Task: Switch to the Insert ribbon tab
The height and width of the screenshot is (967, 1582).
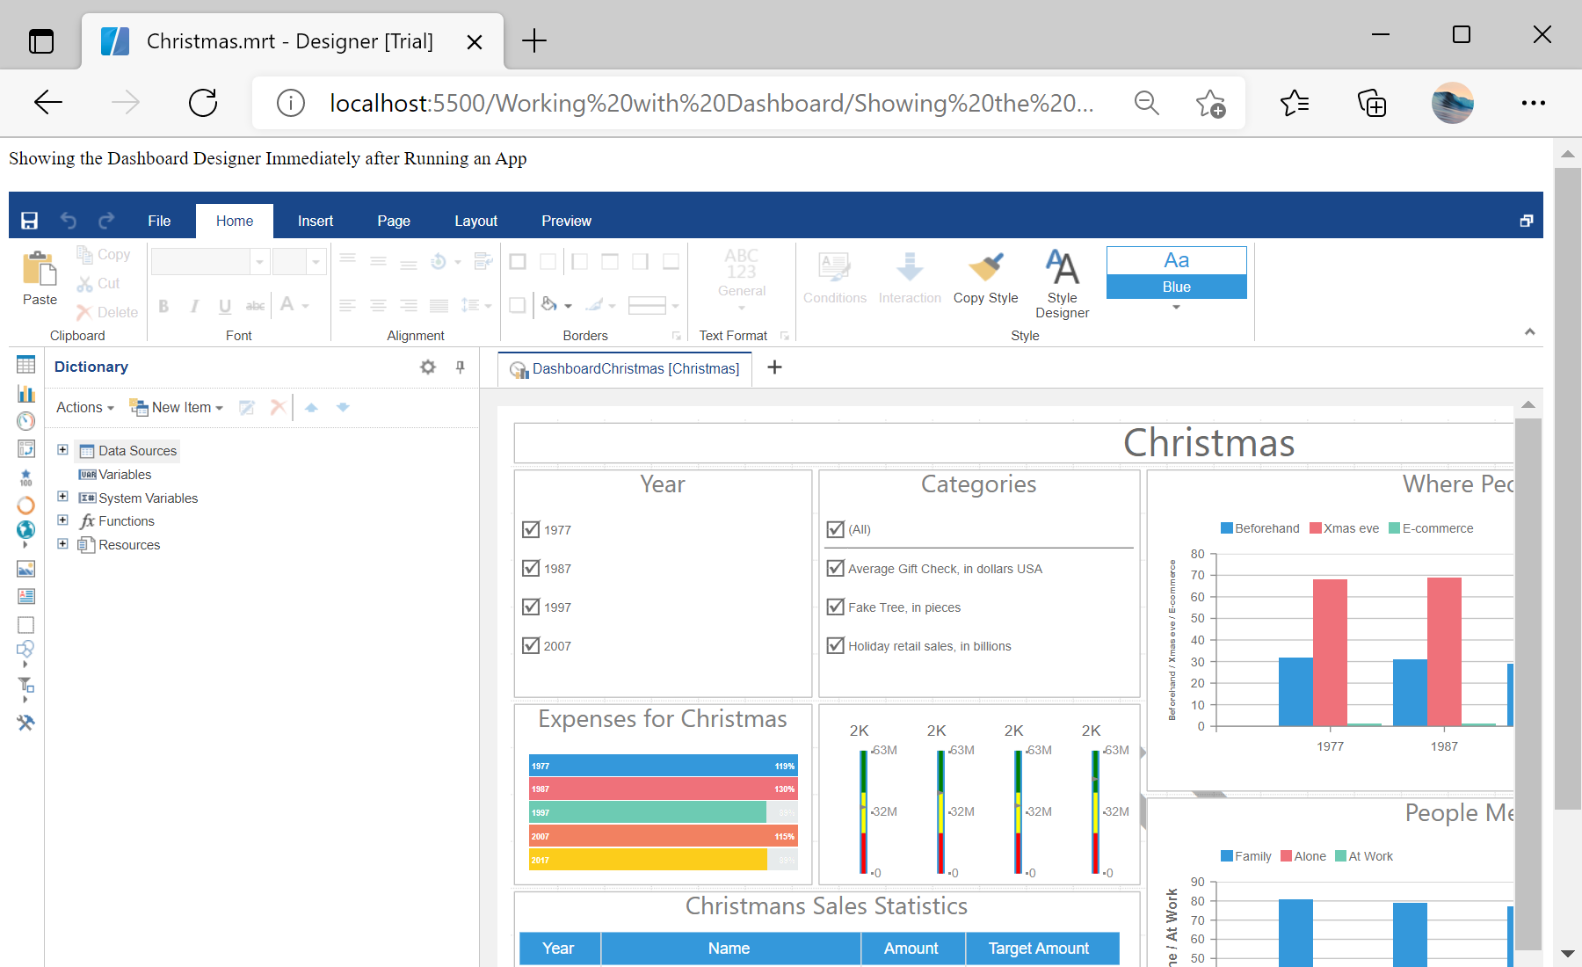Action: click(316, 221)
